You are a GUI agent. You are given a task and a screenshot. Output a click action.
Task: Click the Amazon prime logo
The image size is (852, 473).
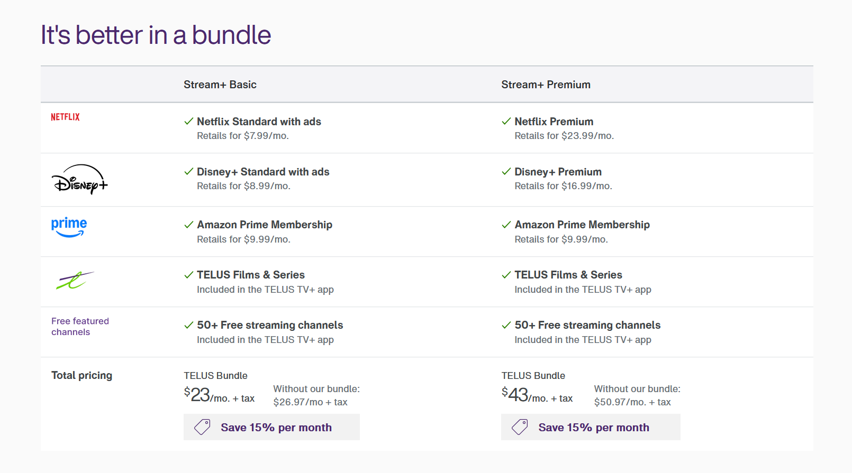(x=69, y=227)
